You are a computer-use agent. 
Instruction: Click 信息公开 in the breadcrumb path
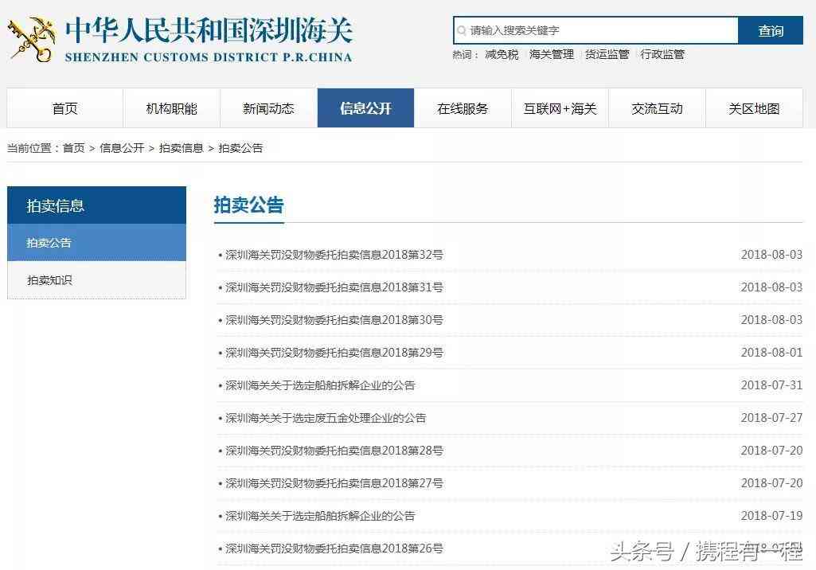[x=122, y=148]
